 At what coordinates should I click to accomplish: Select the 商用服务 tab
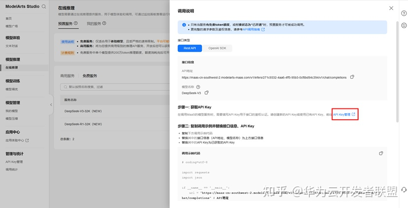pyautogui.click(x=67, y=76)
